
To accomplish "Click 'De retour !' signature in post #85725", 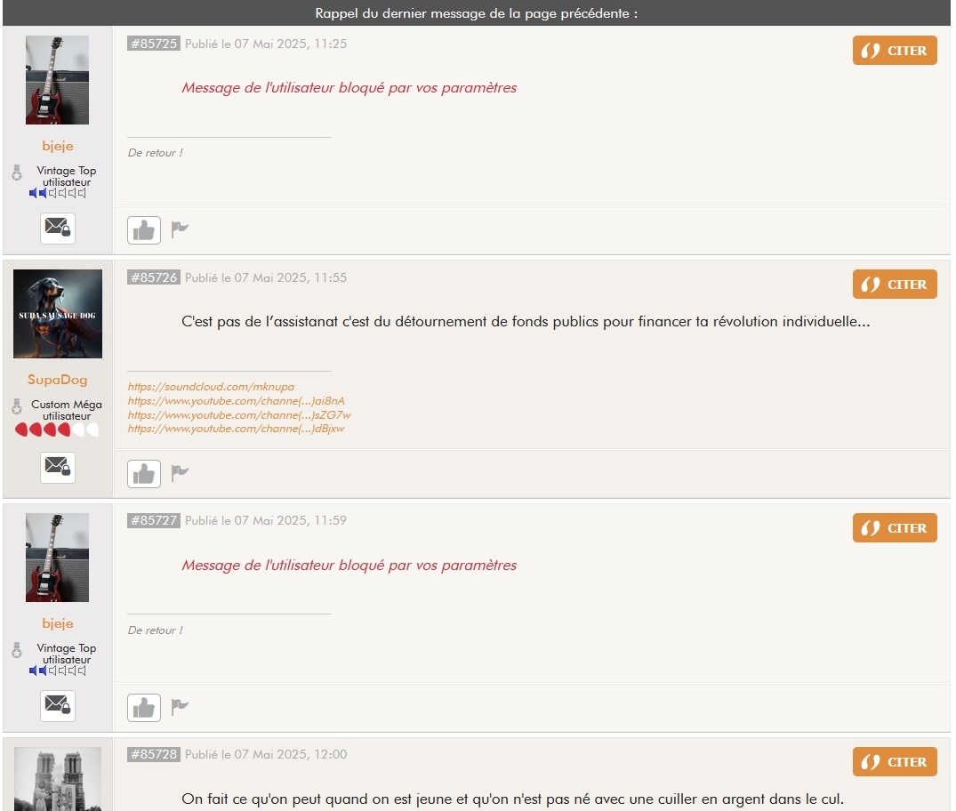I will click(155, 153).
